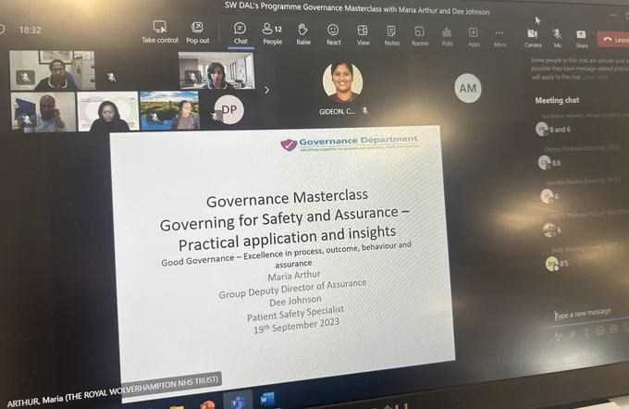629x409 pixels.
Task: Open File Explorer folder in the taskbar
Action: click(177, 407)
